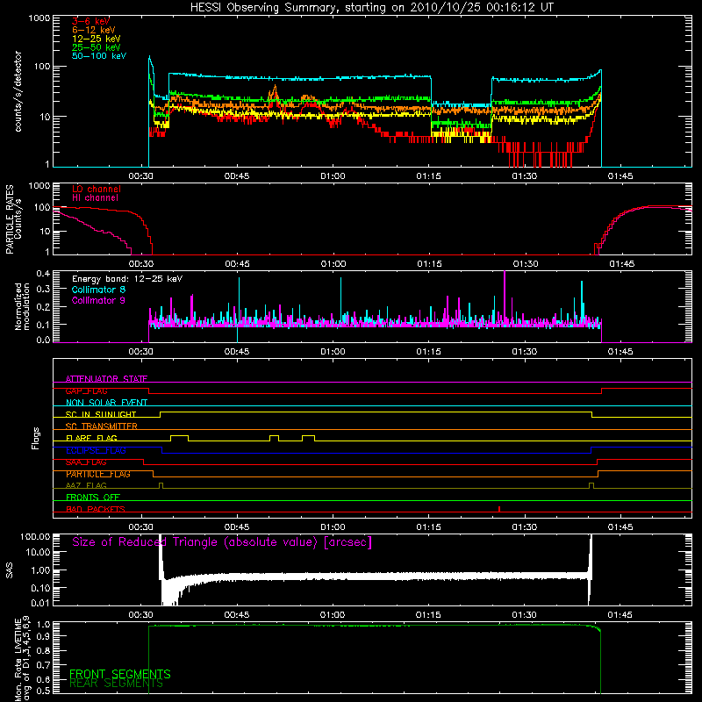Screen dimensions: 702x702
Task: Click the 01:45 tick label under modulation plot
Action: [x=620, y=352]
